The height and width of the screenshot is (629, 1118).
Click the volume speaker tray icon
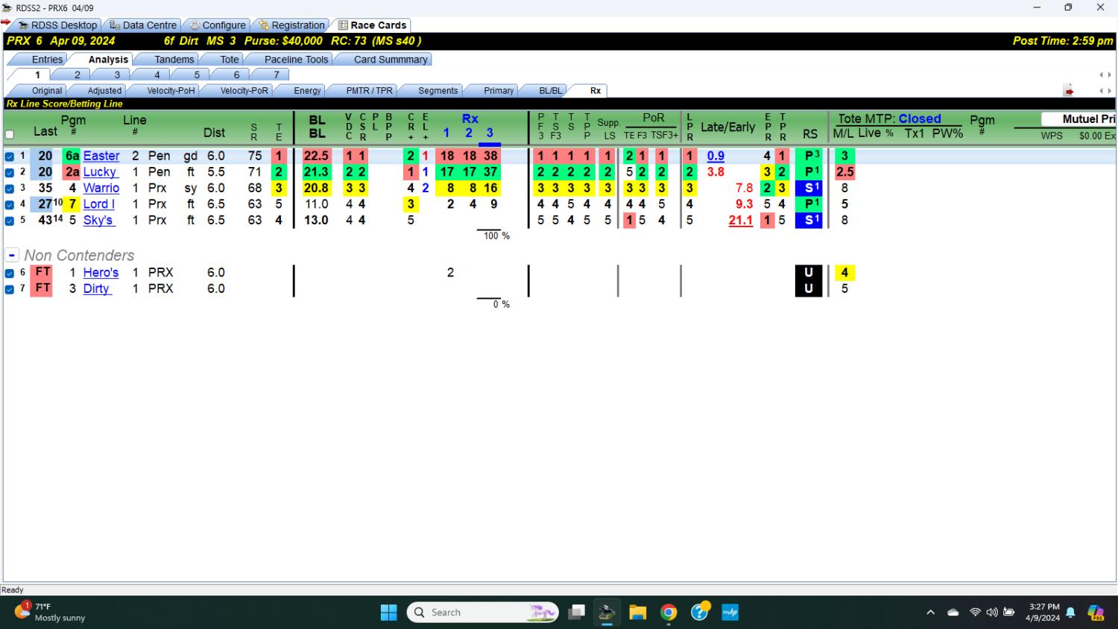click(992, 613)
